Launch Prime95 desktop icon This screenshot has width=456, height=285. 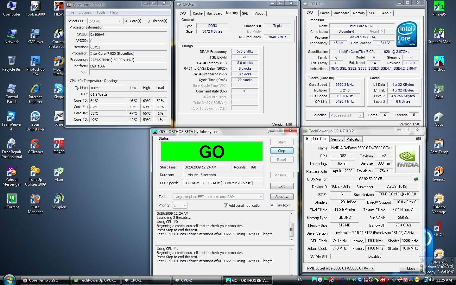click(439, 9)
